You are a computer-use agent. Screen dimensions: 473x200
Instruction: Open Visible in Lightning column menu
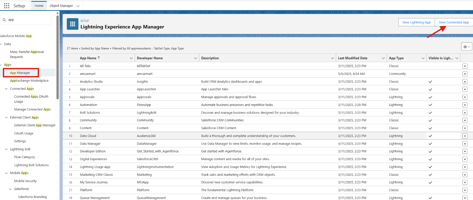[x=457, y=58]
